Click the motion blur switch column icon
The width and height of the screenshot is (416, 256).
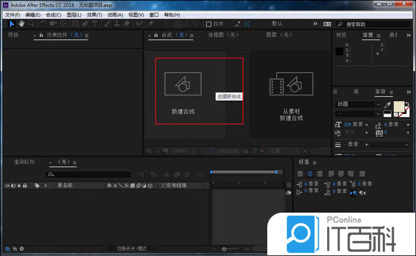pyautogui.click(x=139, y=185)
